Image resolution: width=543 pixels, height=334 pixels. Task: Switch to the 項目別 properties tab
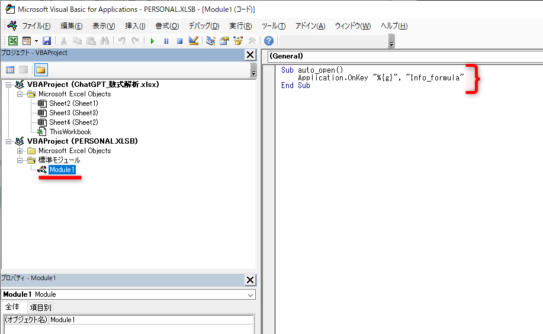pos(40,307)
